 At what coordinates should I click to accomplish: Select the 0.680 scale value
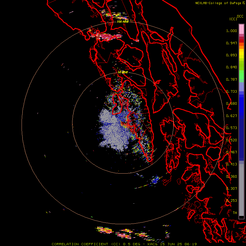(x=232, y=104)
